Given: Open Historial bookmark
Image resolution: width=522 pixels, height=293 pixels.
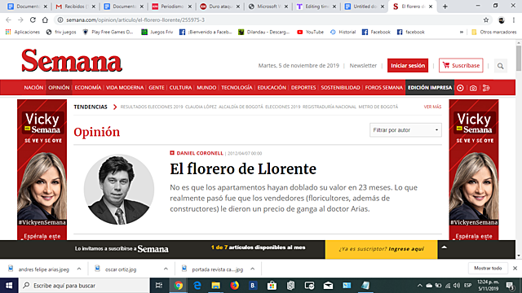Looking at the screenshot, I should tap(343, 33).
